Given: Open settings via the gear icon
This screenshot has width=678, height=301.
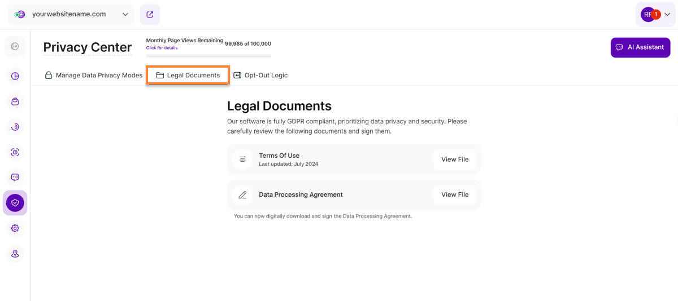Looking at the screenshot, I should (x=15, y=228).
